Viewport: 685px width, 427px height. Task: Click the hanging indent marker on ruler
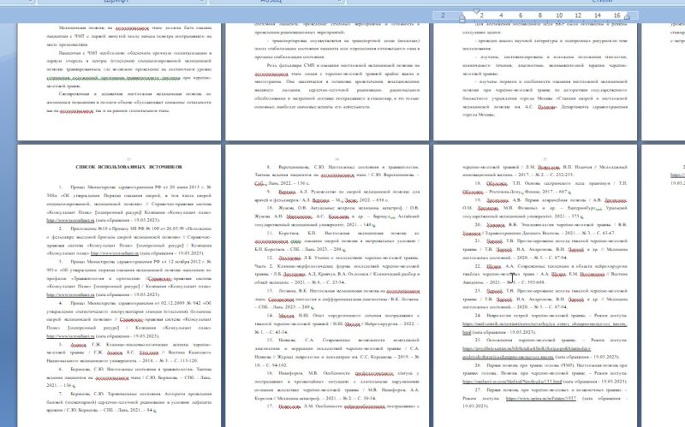click(x=462, y=18)
